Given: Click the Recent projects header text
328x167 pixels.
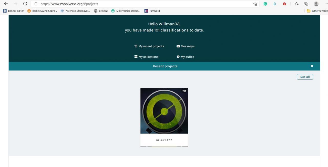Looking at the screenshot, I should (x=165, y=66).
